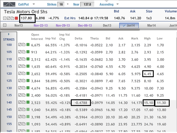Click the 17.20 ask for 145 strike
The image size is (177, 133).
pyautogui.click(x=123, y=110)
